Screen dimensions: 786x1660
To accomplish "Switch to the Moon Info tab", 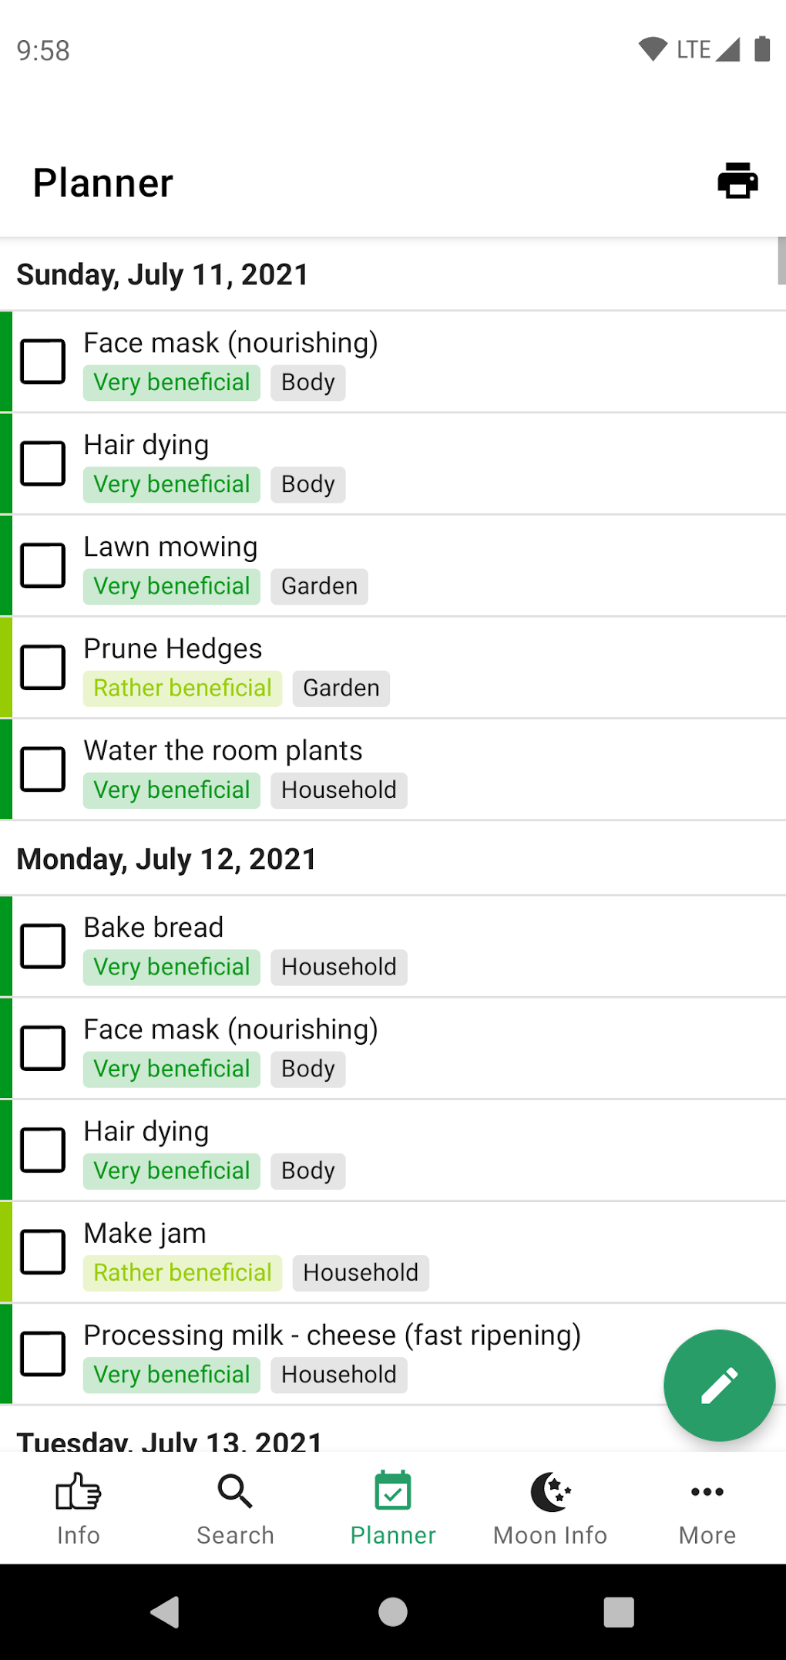I will (x=549, y=1507).
